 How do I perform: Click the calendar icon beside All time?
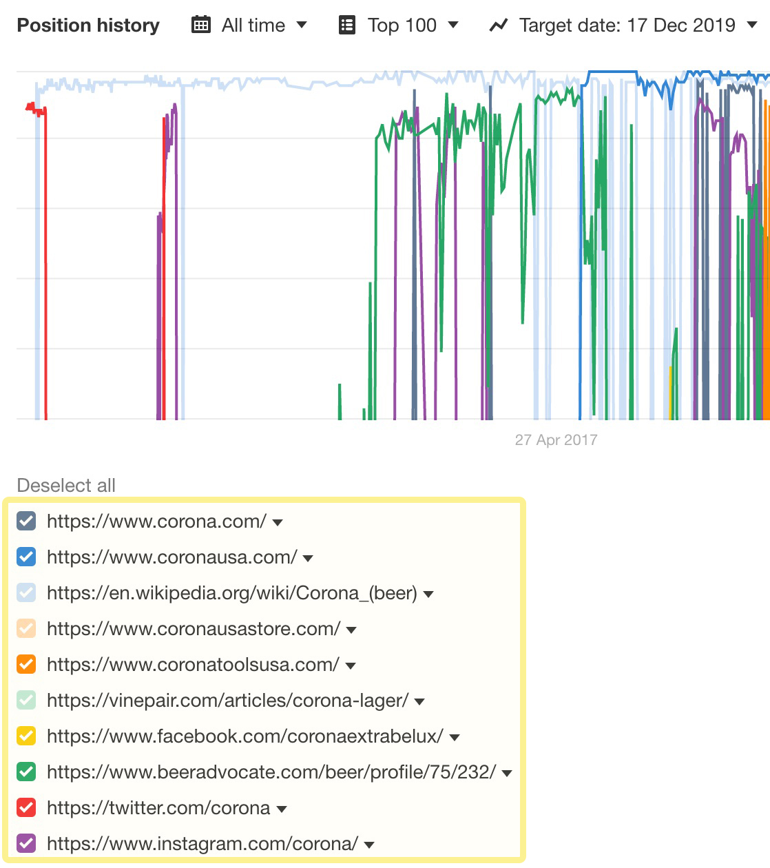coord(200,25)
